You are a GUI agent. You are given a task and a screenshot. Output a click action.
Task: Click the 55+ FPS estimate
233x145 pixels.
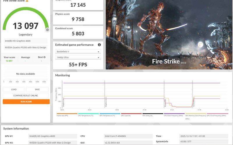coord(78,65)
